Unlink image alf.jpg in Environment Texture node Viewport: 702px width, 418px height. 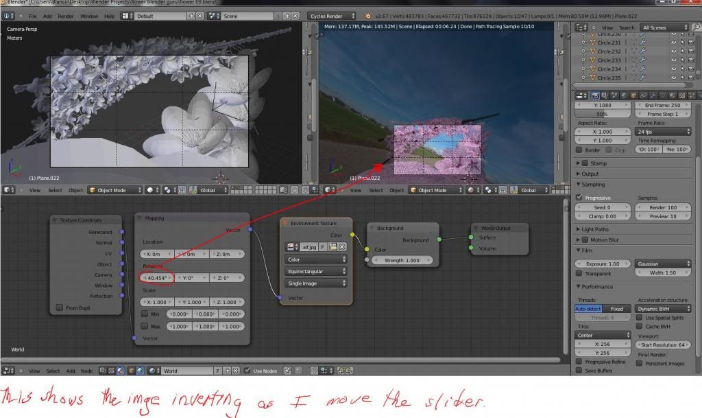(341, 247)
